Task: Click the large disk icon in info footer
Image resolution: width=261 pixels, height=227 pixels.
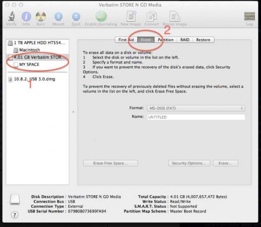Action: (15, 199)
